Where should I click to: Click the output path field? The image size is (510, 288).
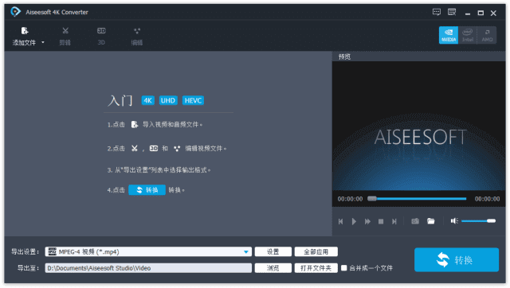148,268
